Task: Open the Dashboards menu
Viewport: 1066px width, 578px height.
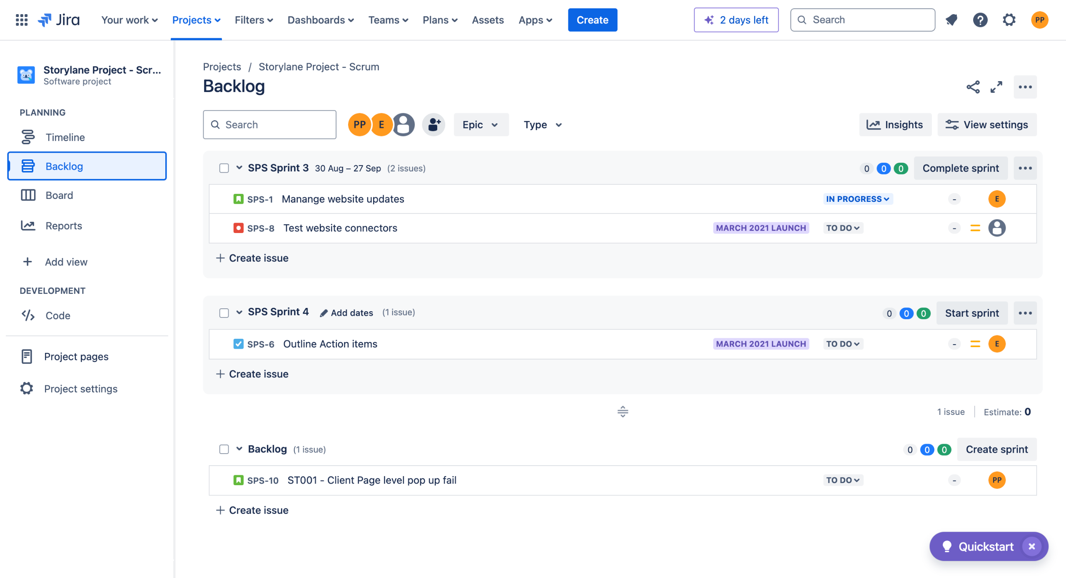Action: point(320,20)
